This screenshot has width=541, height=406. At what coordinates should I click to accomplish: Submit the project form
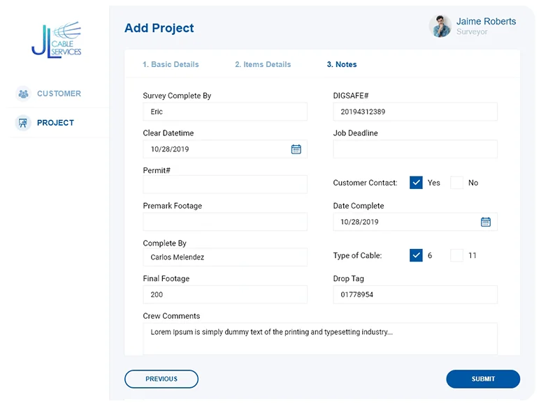(483, 379)
